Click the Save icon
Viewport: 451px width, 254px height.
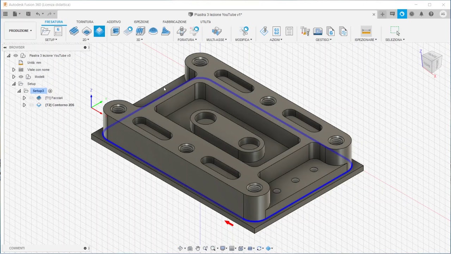pyautogui.click(x=28, y=14)
